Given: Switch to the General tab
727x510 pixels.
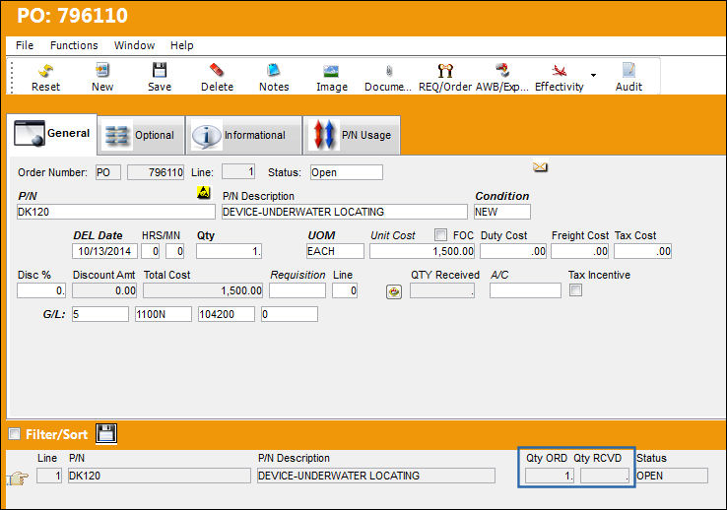Looking at the screenshot, I should coord(52,133).
